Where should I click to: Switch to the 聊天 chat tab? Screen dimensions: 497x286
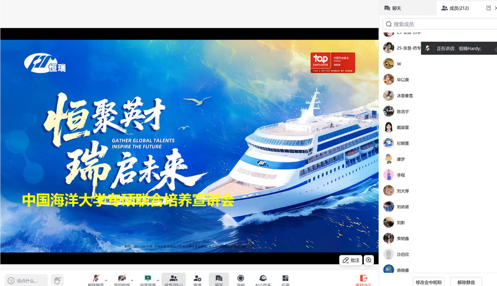coord(397,8)
